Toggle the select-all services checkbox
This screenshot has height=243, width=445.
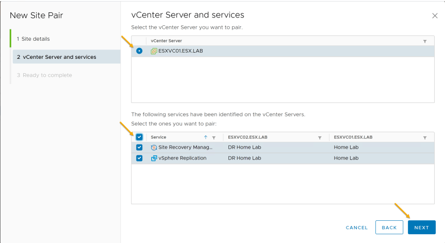139,137
